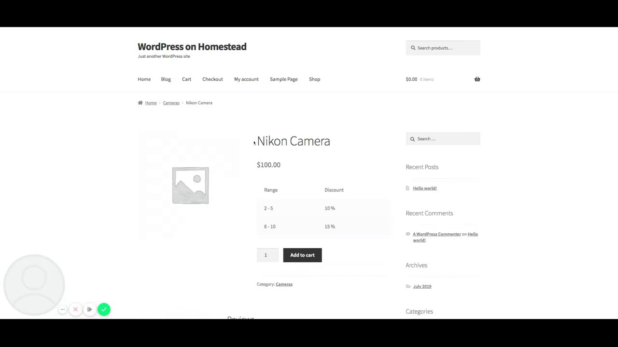Click the Nikon Camera product title

[294, 141]
